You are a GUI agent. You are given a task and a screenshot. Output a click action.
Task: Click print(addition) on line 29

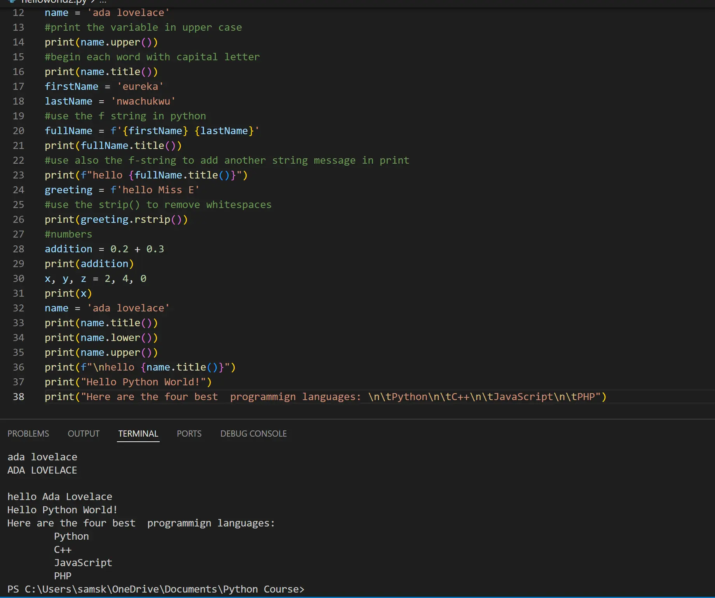(89, 264)
